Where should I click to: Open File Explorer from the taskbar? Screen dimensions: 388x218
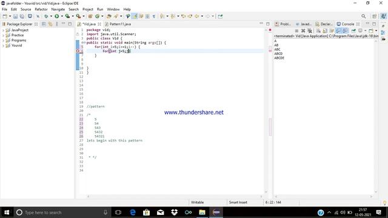coord(202,213)
